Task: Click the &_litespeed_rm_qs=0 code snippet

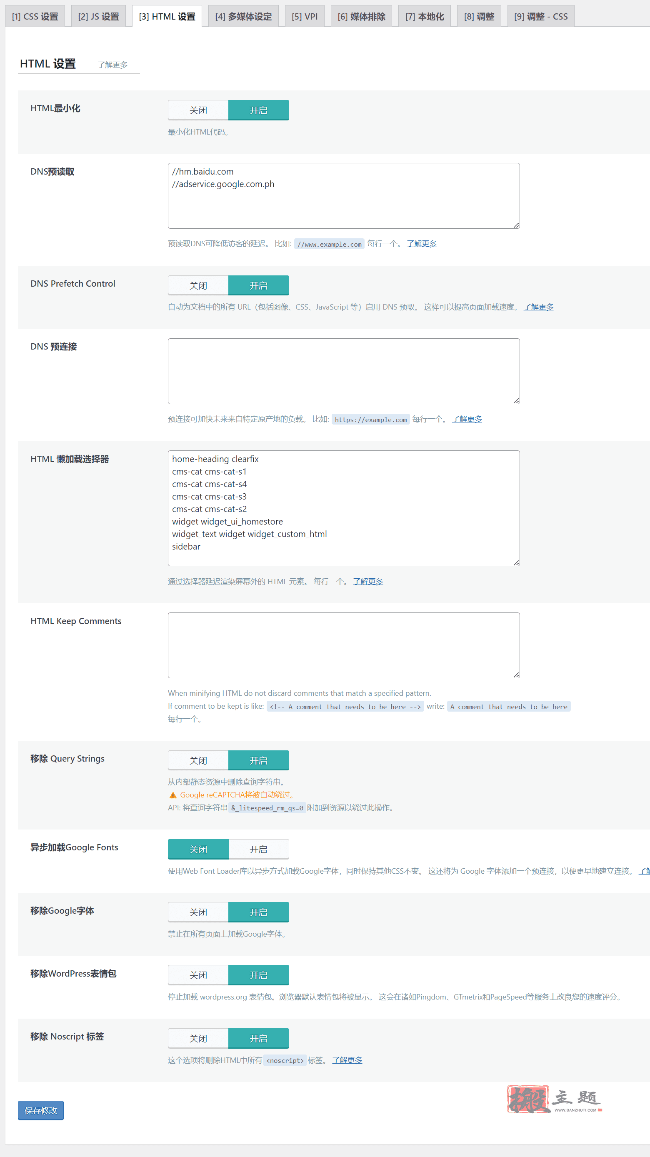Action: [x=267, y=808]
